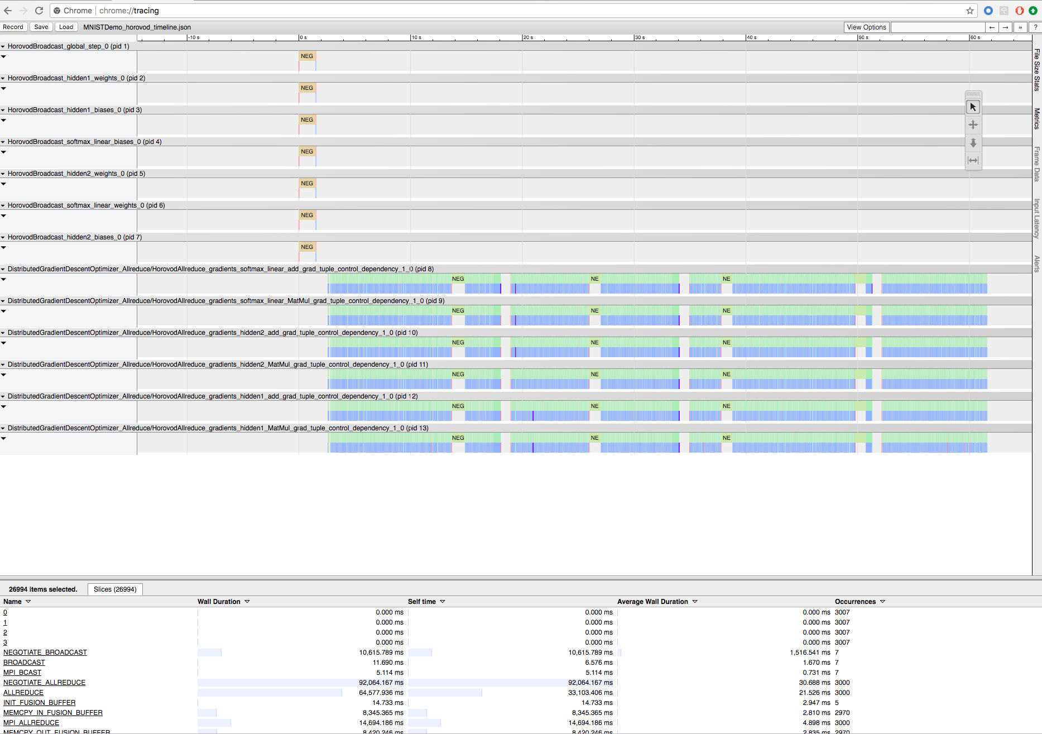This screenshot has width=1042, height=734.
Task: Open the Occurrences column sort dropdown
Action: 882,602
